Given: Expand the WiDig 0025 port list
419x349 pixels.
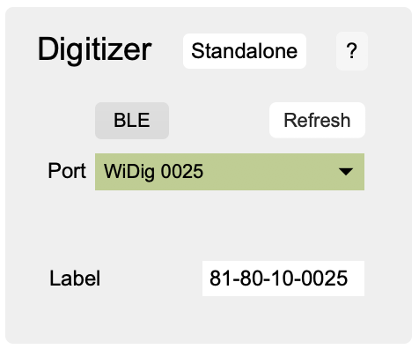Looking at the screenshot, I should point(230,172).
